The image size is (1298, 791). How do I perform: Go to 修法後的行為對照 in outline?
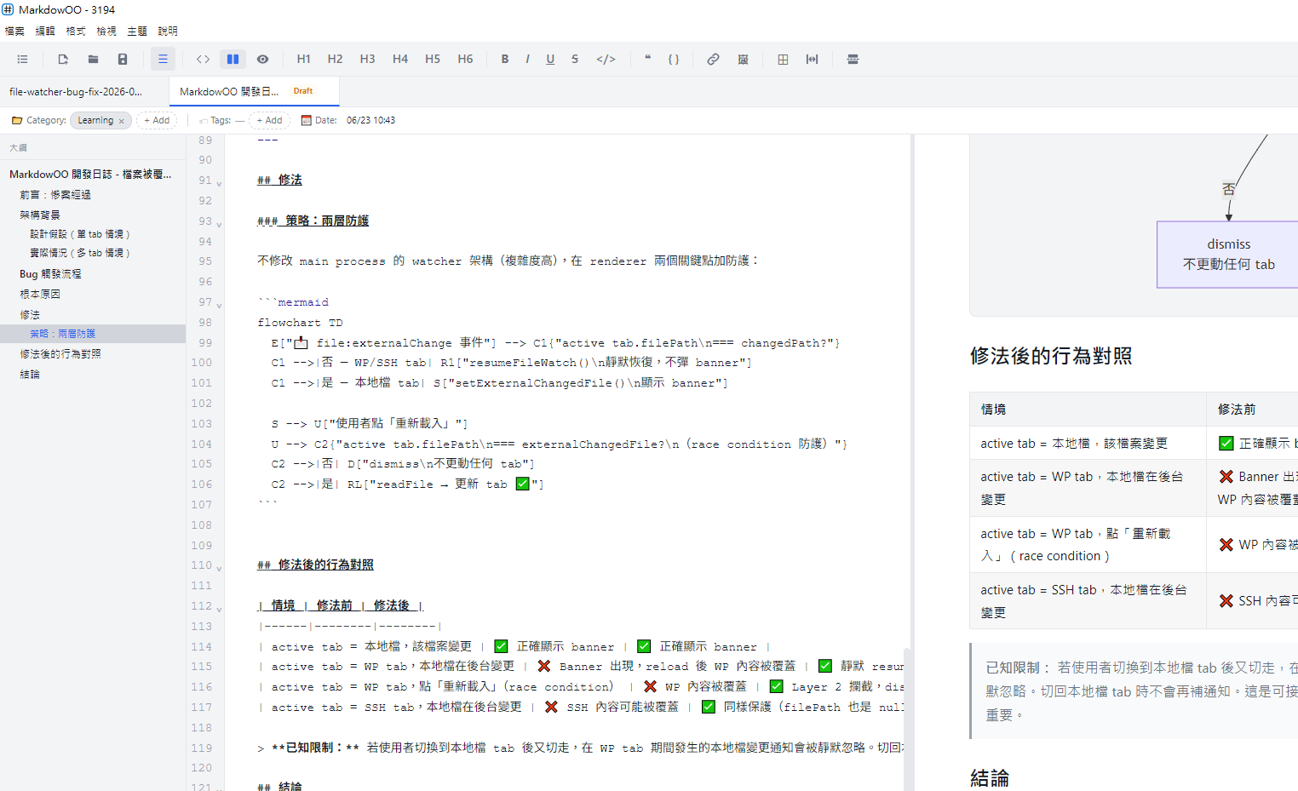tap(60, 354)
